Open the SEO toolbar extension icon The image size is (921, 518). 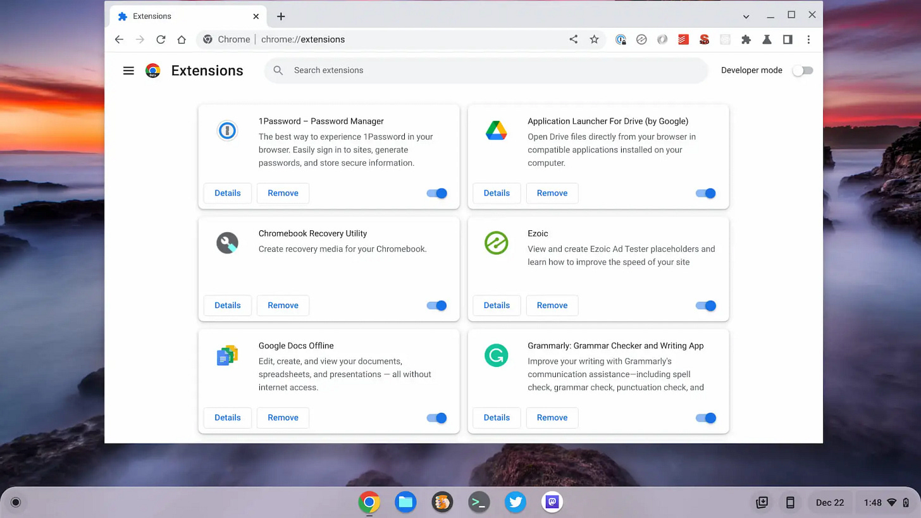pyautogui.click(x=704, y=39)
